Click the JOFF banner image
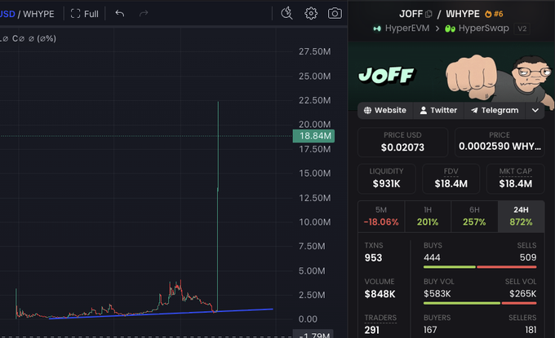Viewport: 555px width, 338px height. pos(451,76)
